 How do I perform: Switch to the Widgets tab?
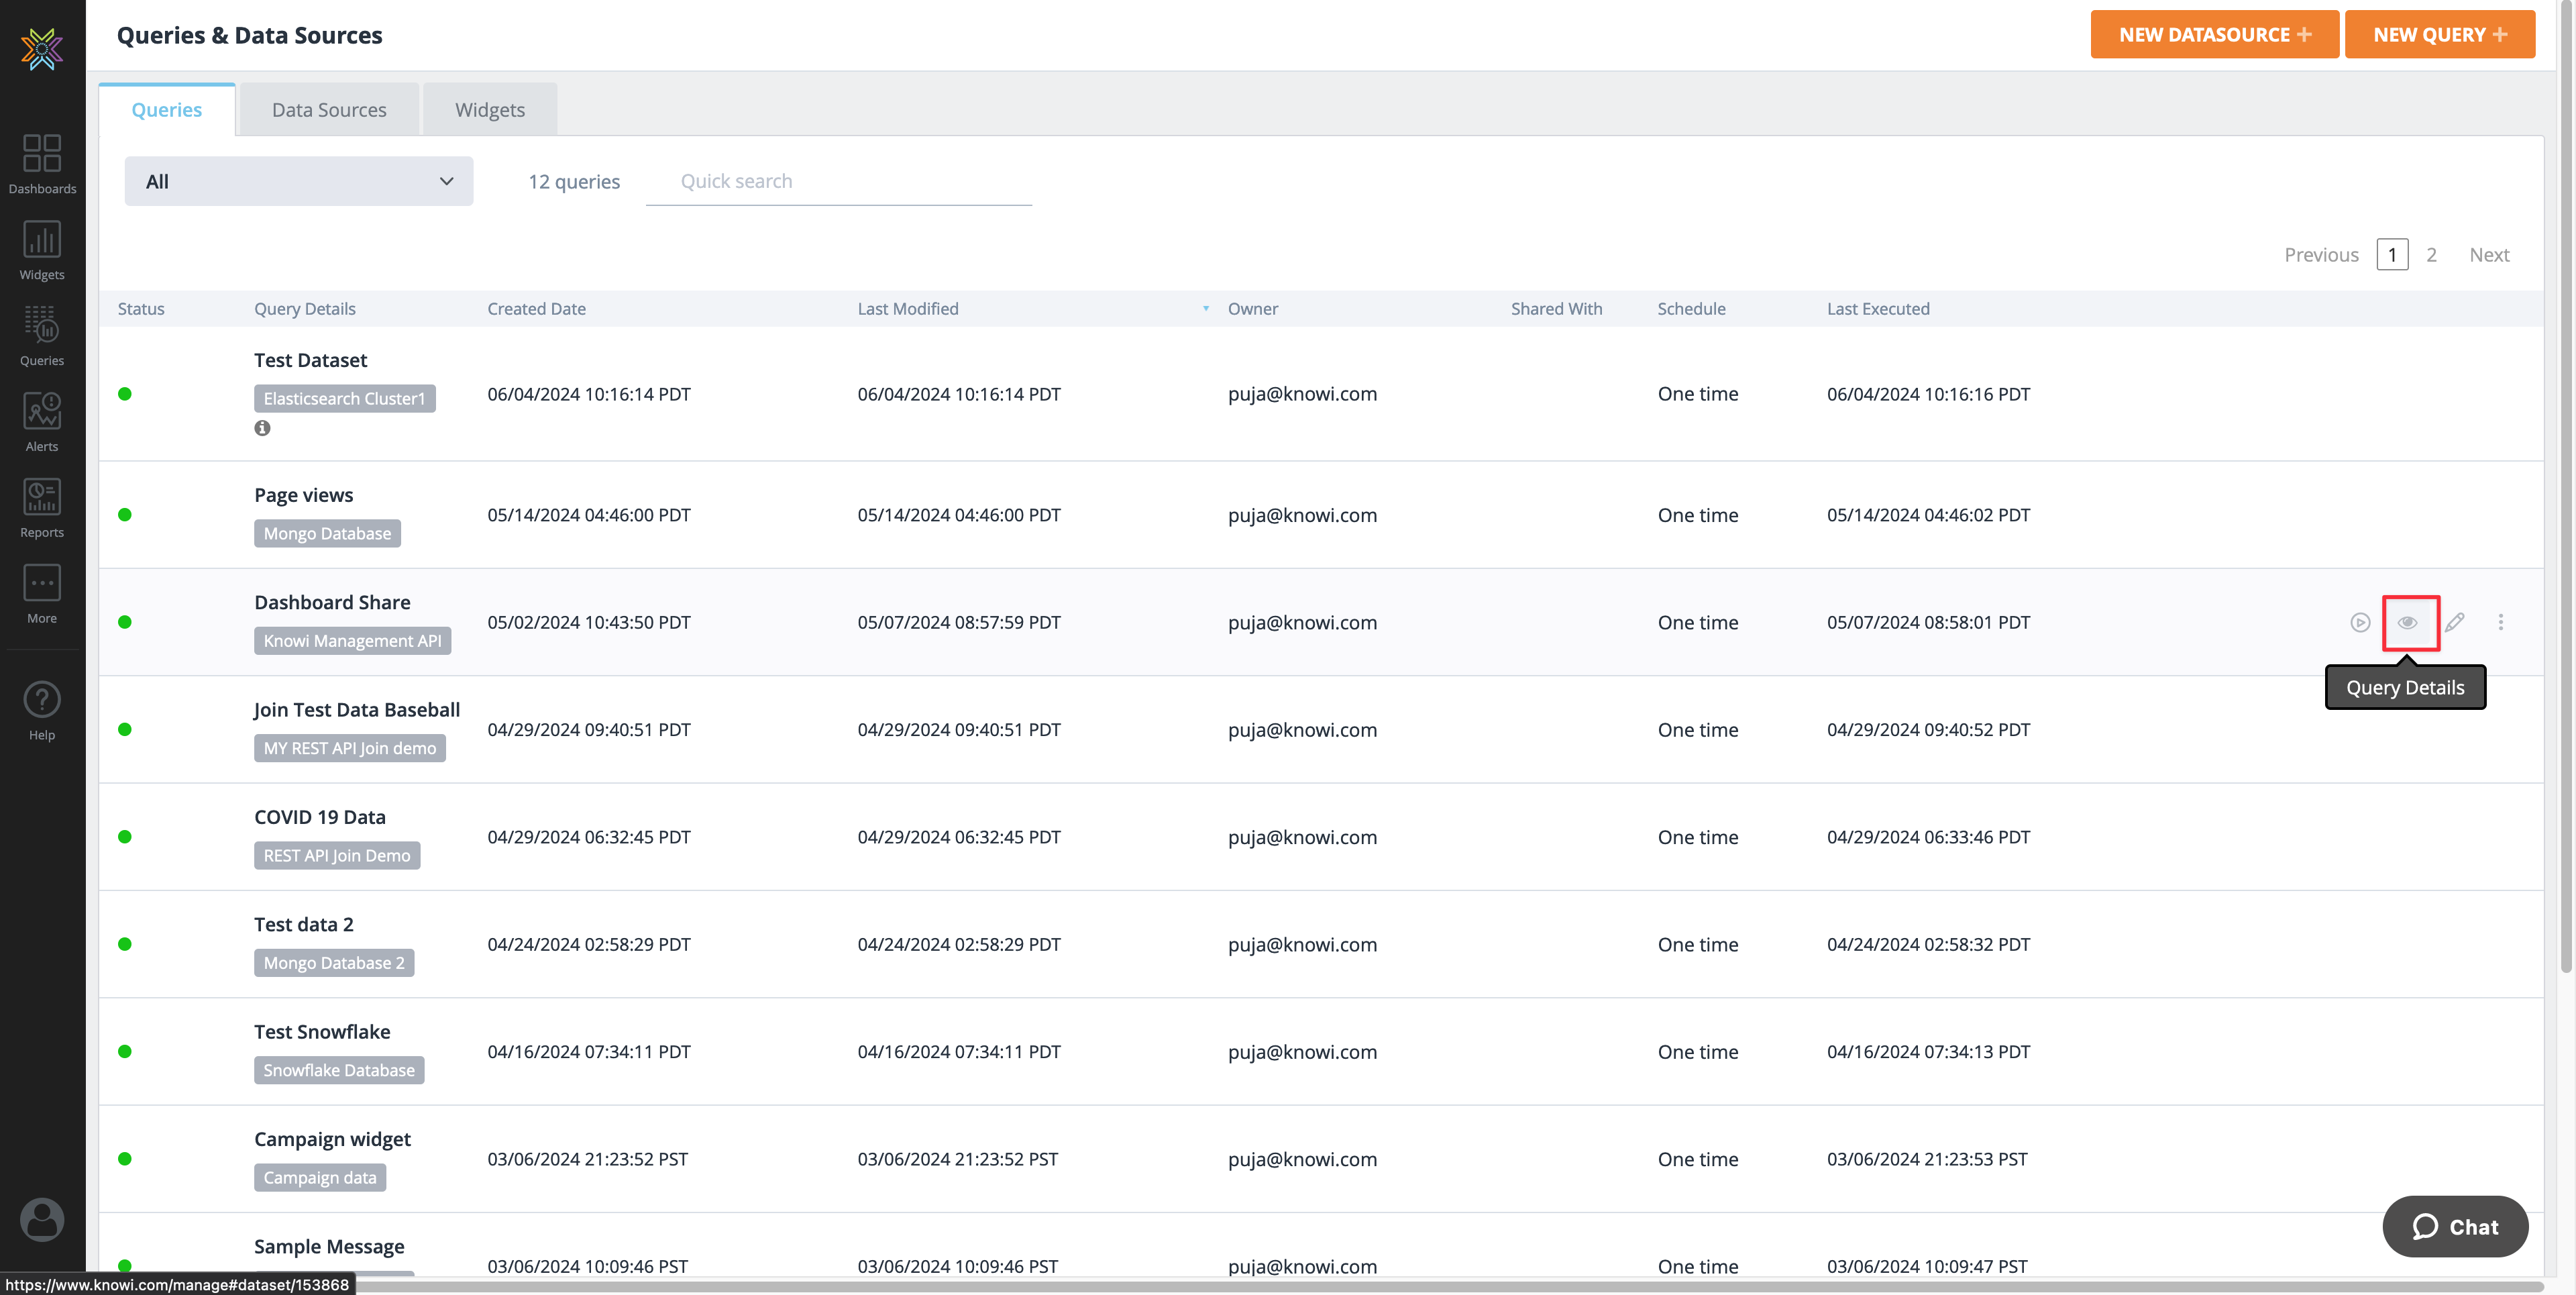(489, 109)
